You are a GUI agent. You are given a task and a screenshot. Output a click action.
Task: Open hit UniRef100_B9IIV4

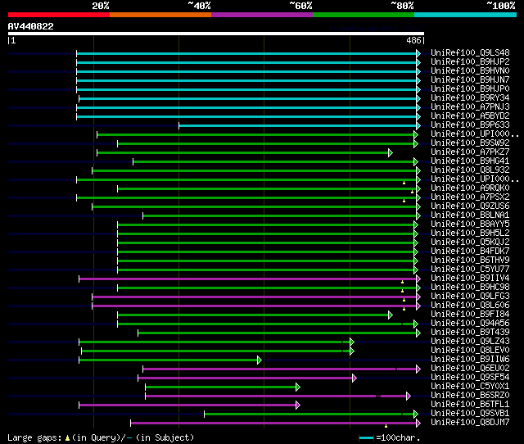470,279
